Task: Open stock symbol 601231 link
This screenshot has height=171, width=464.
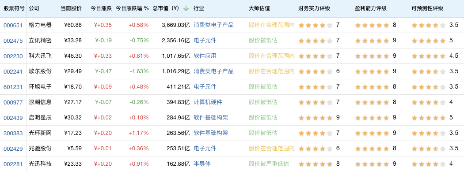Action: click(x=13, y=87)
